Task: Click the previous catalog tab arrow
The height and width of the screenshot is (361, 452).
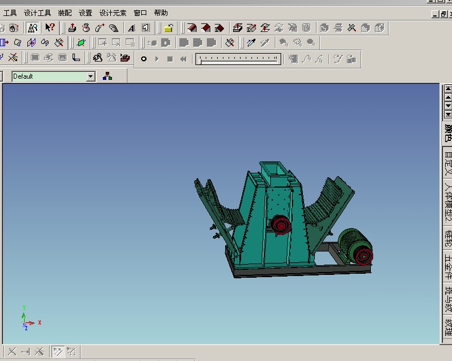Action: pyautogui.click(x=447, y=98)
